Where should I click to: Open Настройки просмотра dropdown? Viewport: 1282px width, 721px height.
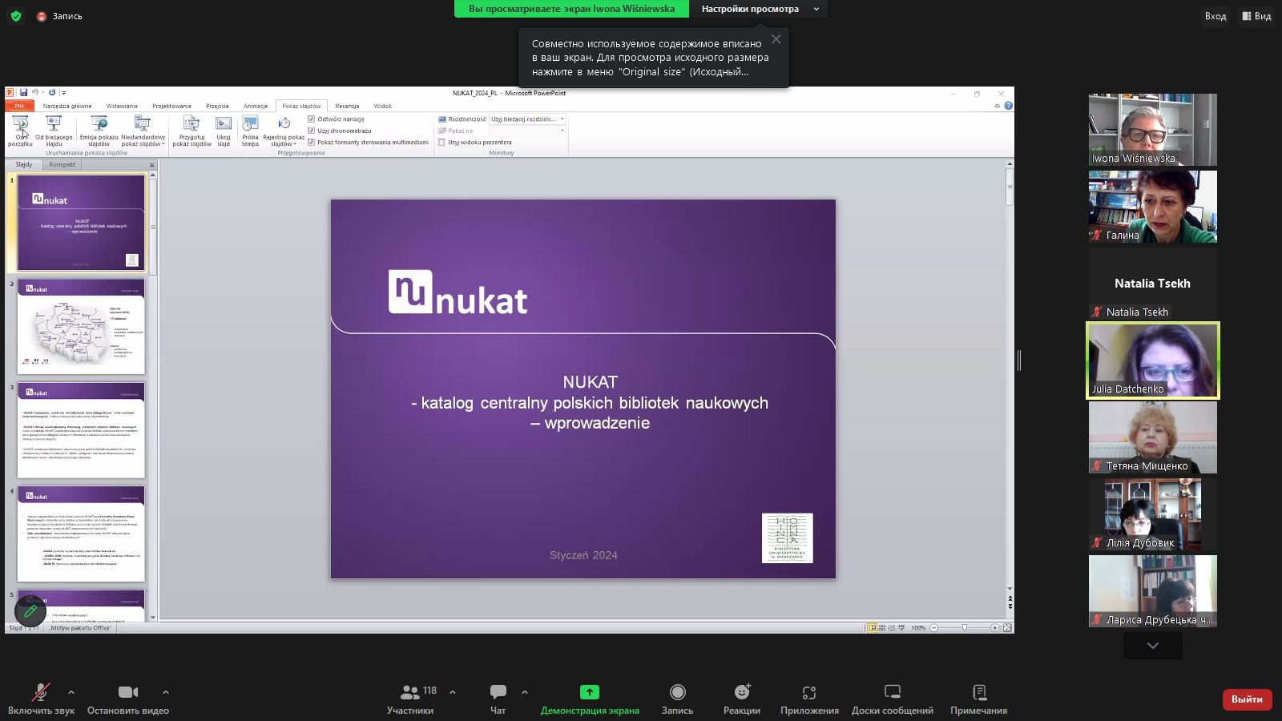[758, 9]
